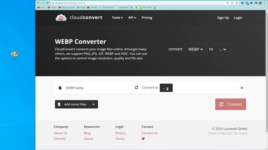The image size is (268, 150).
Task: Reload the page using the refresh icon
Action: coord(47,3)
